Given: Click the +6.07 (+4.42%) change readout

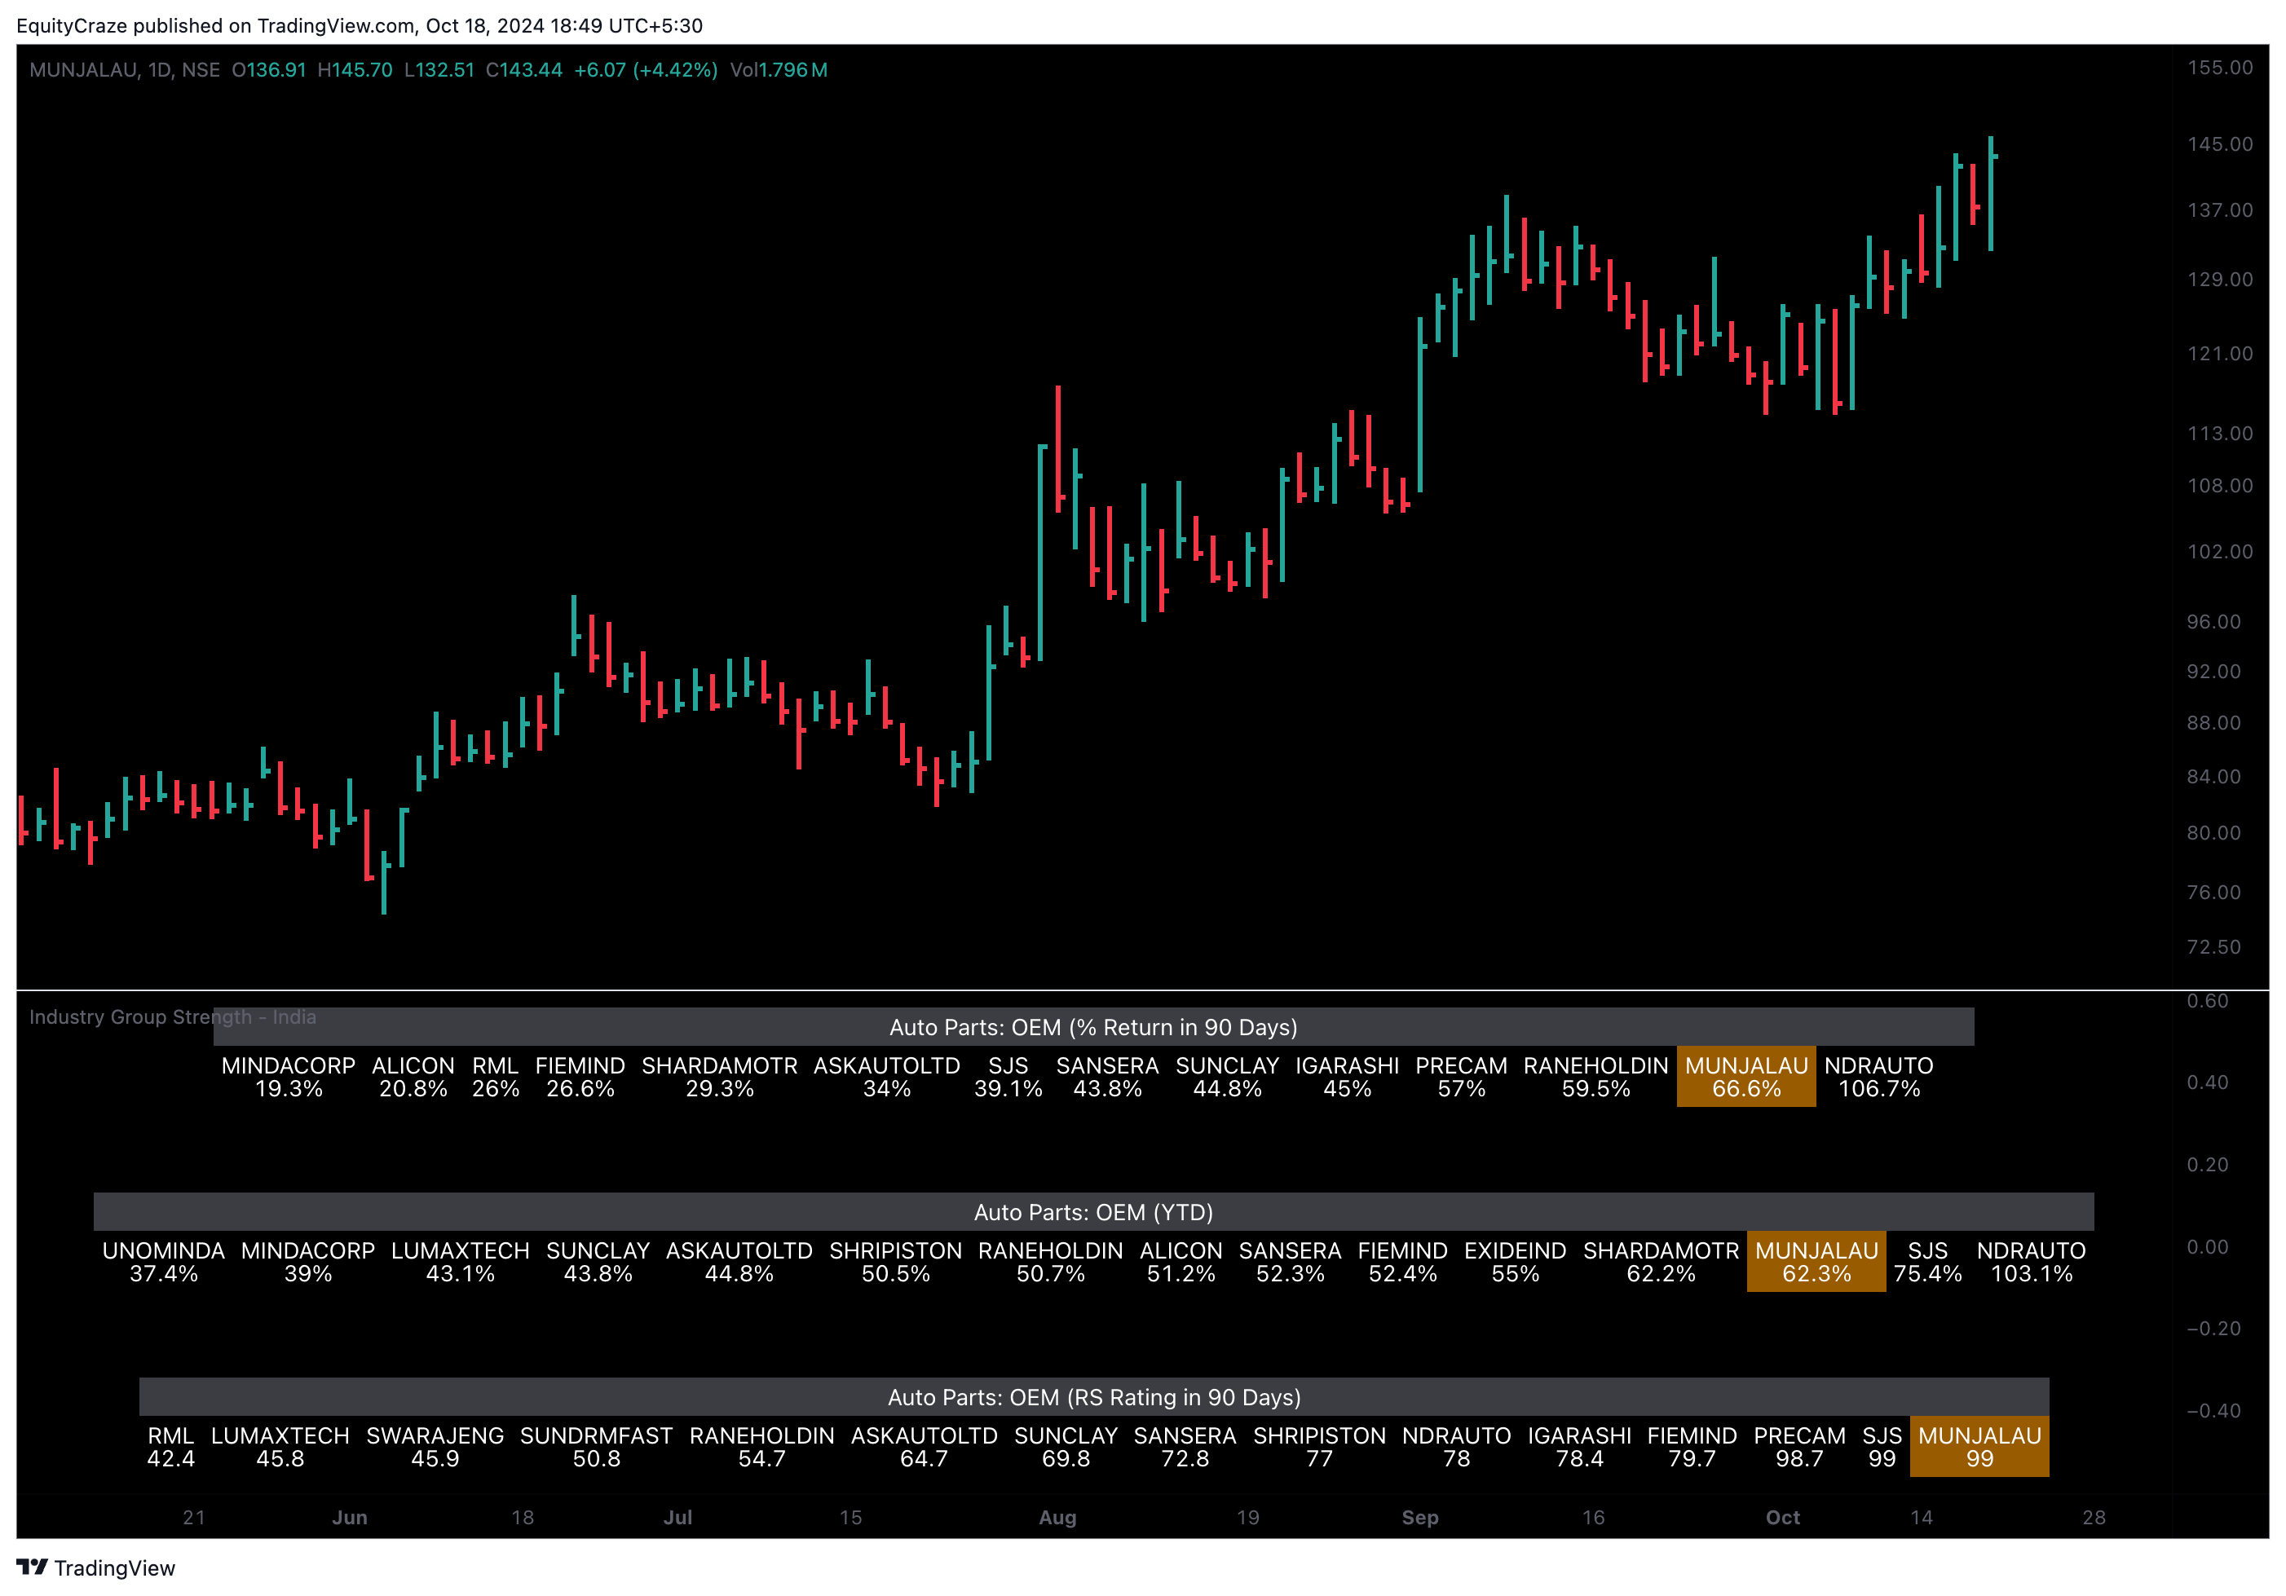Looking at the screenshot, I should [647, 70].
